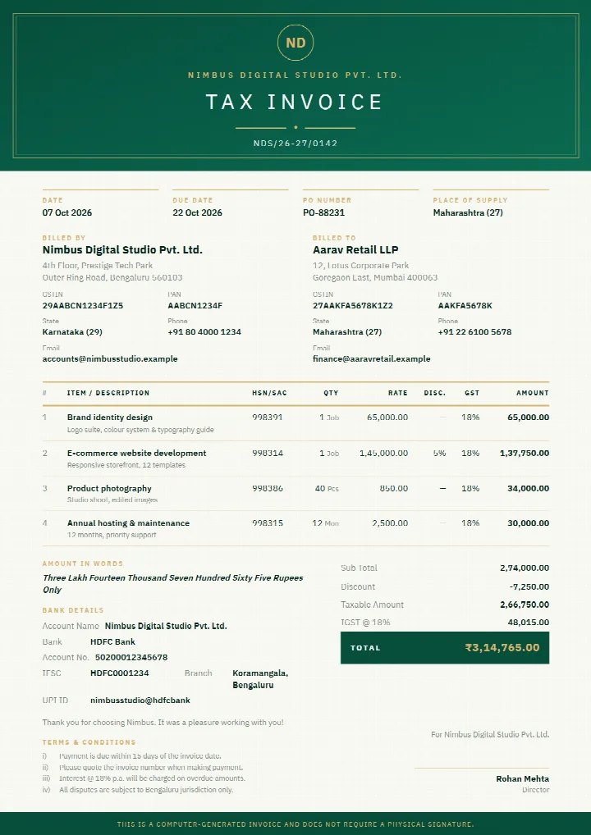Click HSN code 998315
The height and width of the screenshot is (835, 591).
(x=268, y=523)
